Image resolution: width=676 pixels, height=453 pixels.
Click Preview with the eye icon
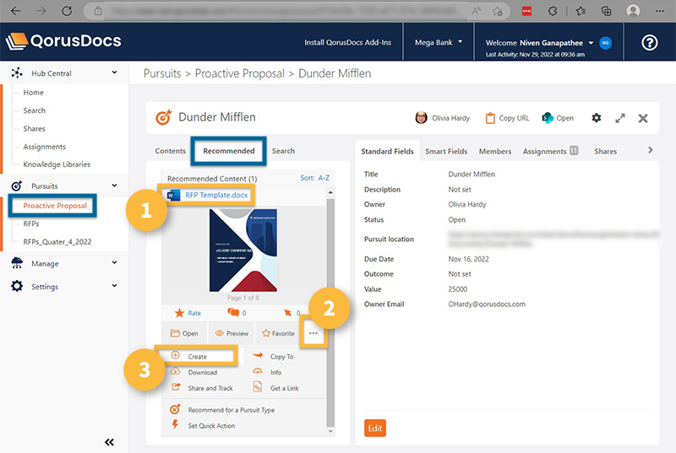tap(232, 333)
